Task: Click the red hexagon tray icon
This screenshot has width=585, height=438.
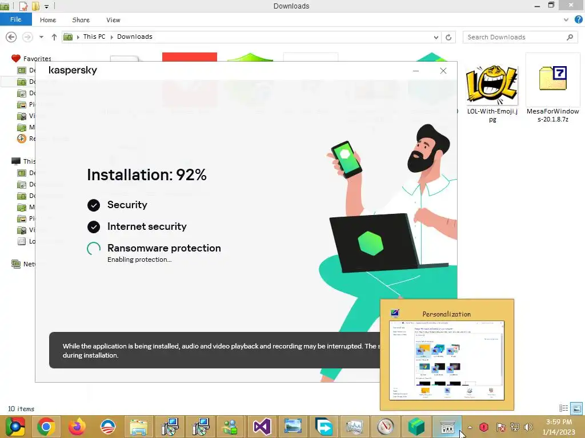Action: click(484, 427)
